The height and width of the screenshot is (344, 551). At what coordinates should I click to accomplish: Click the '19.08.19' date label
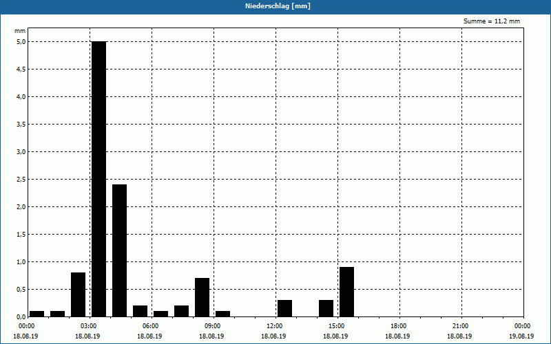click(521, 336)
